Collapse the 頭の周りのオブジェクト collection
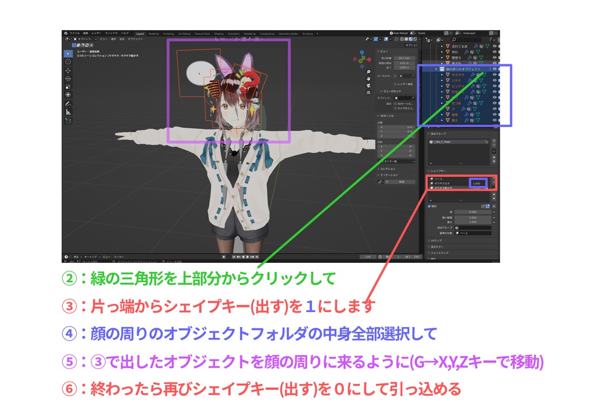The width and height of the screenshot is (595, 420). click(x=436, y=69)
